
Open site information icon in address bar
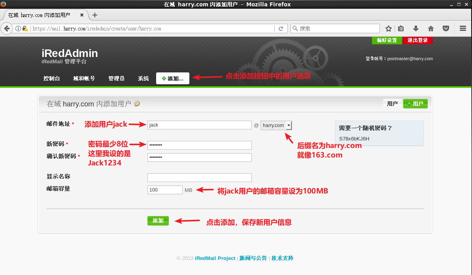tap(18, 28)
